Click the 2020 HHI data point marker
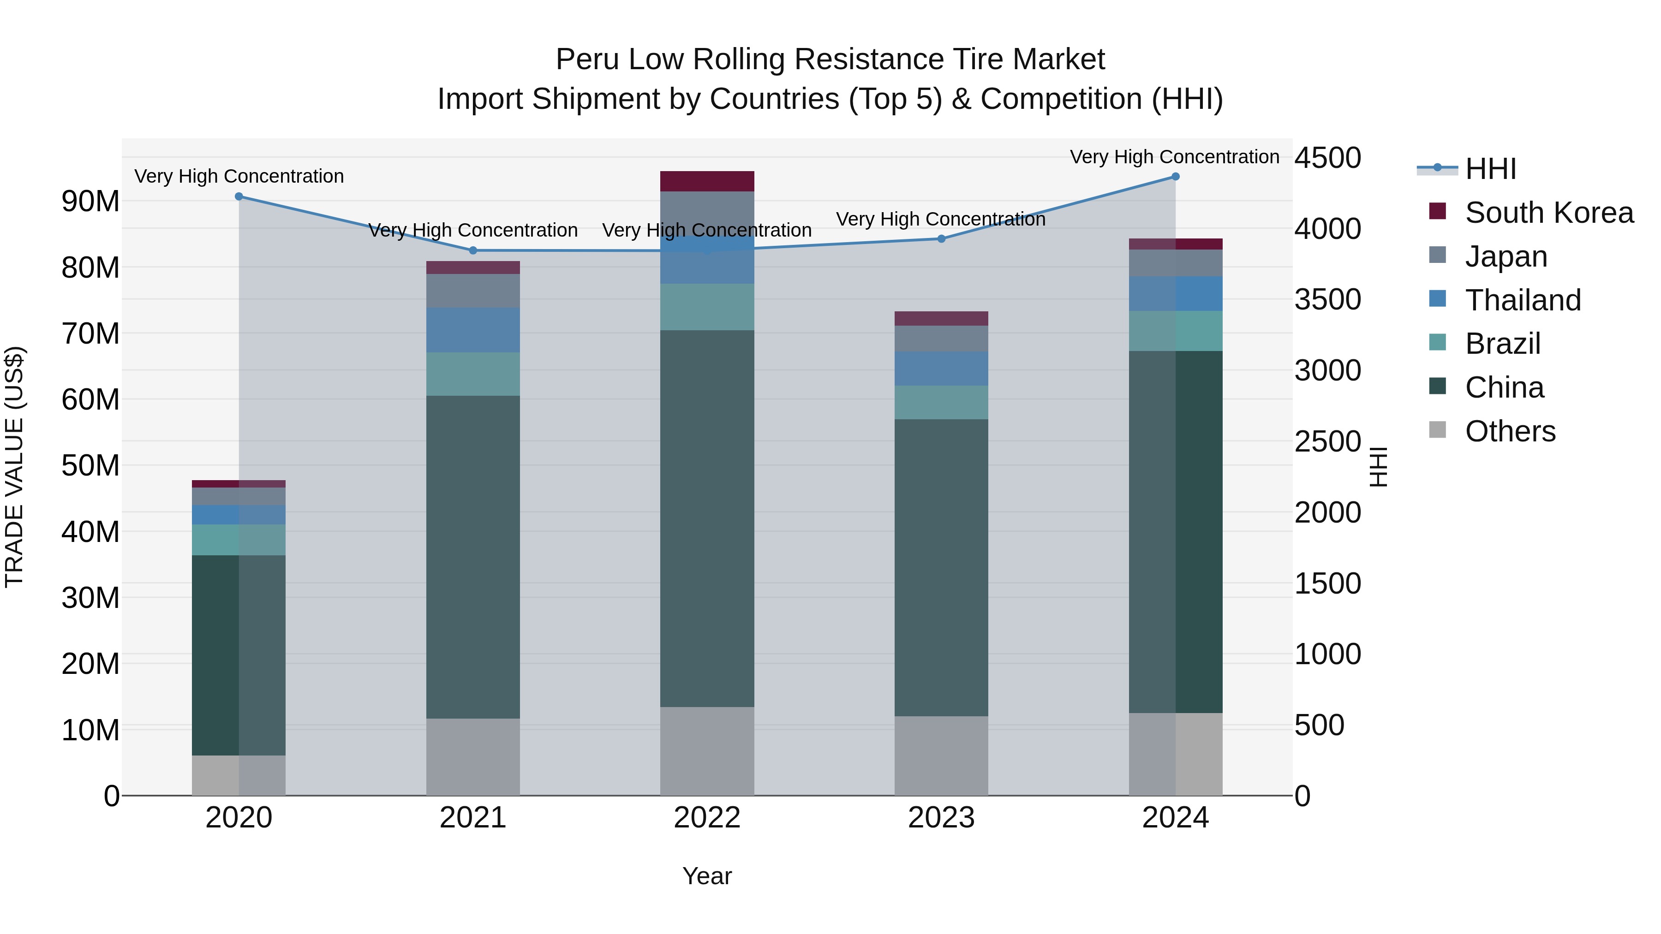Viewport: 1661px width, 934px height. tap(239, 196)
